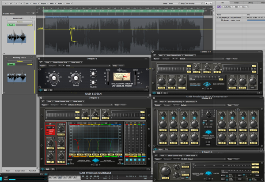Open the Mixer tab
The image size is (265, 182).
point(8,171)
